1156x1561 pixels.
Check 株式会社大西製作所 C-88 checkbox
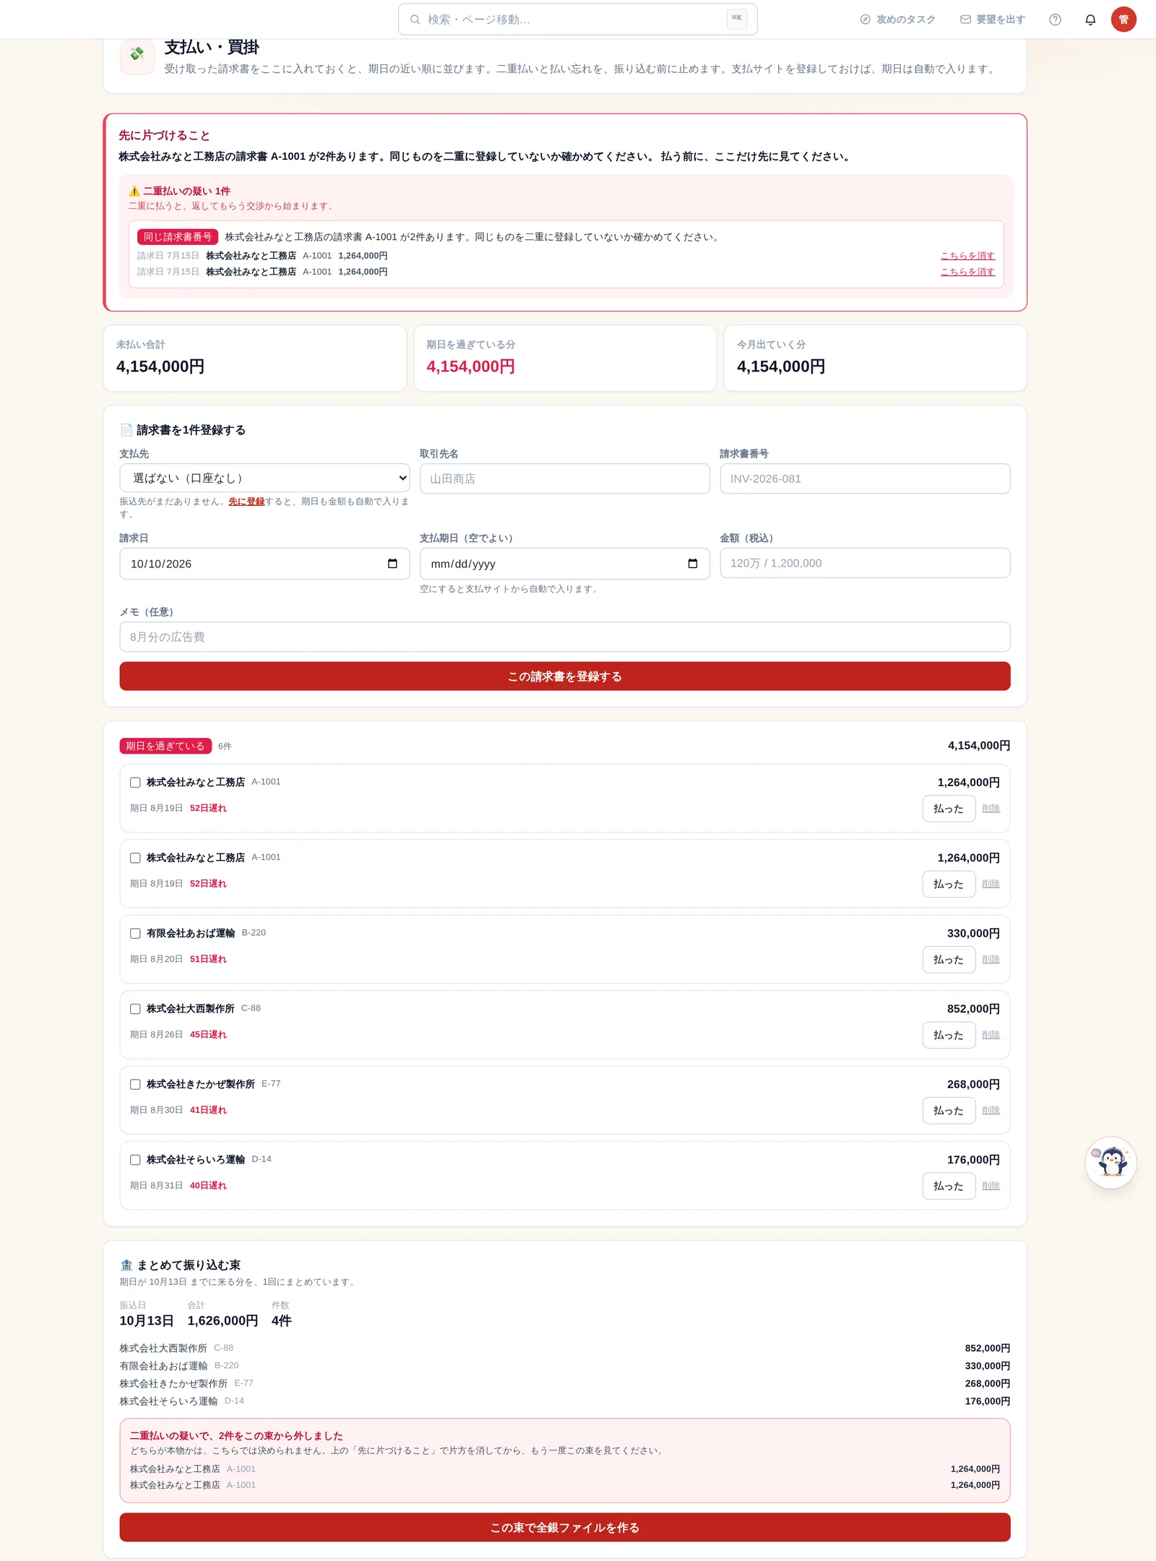coord(135,1009)
